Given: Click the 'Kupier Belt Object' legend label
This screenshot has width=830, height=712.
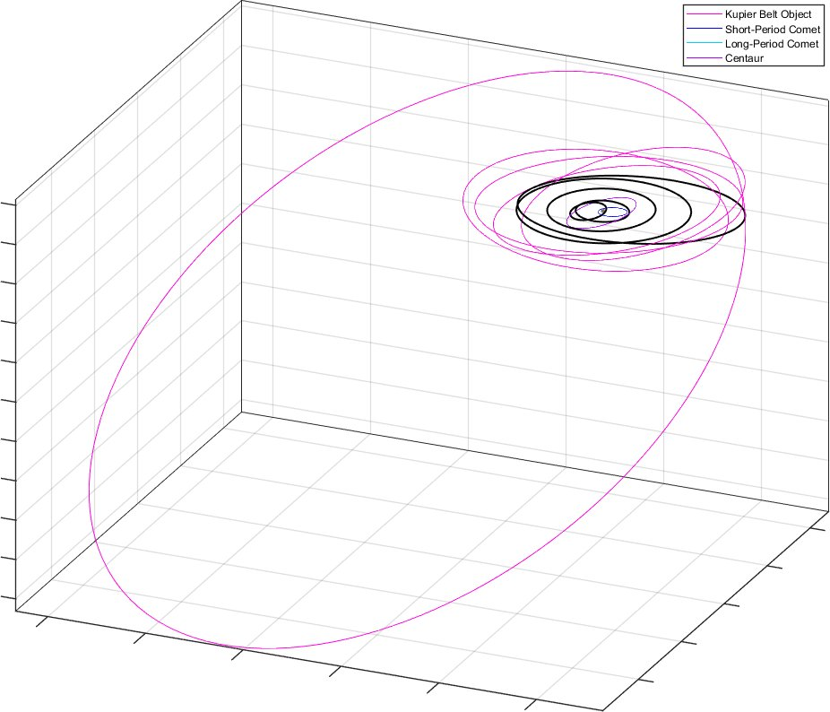Looking at the screenshot, I should point(767,14).
